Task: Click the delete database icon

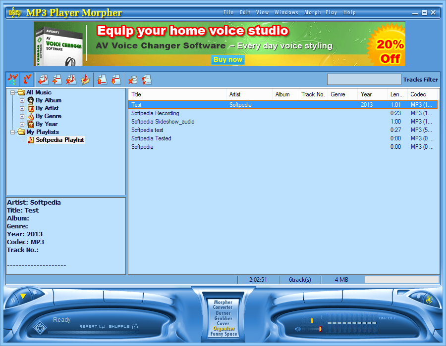Action: click(132, 80)
